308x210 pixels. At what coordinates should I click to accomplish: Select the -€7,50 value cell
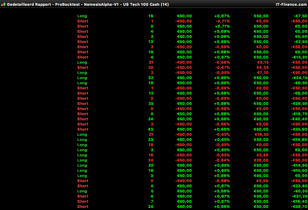[300, 16]
